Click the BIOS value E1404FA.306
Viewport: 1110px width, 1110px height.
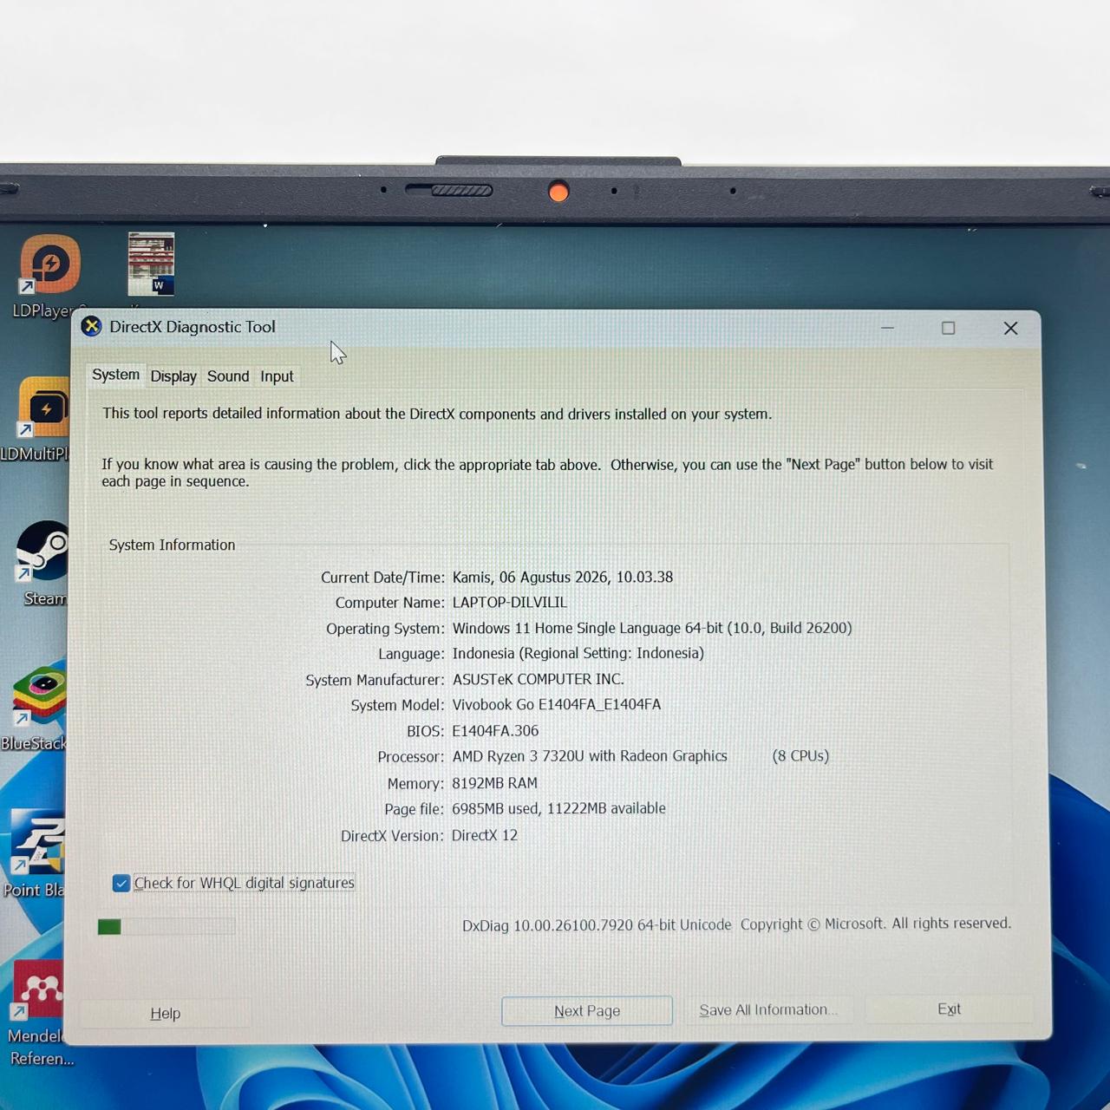coord(495,731)
